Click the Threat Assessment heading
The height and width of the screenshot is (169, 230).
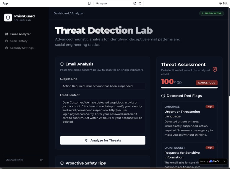coord(183,65)
